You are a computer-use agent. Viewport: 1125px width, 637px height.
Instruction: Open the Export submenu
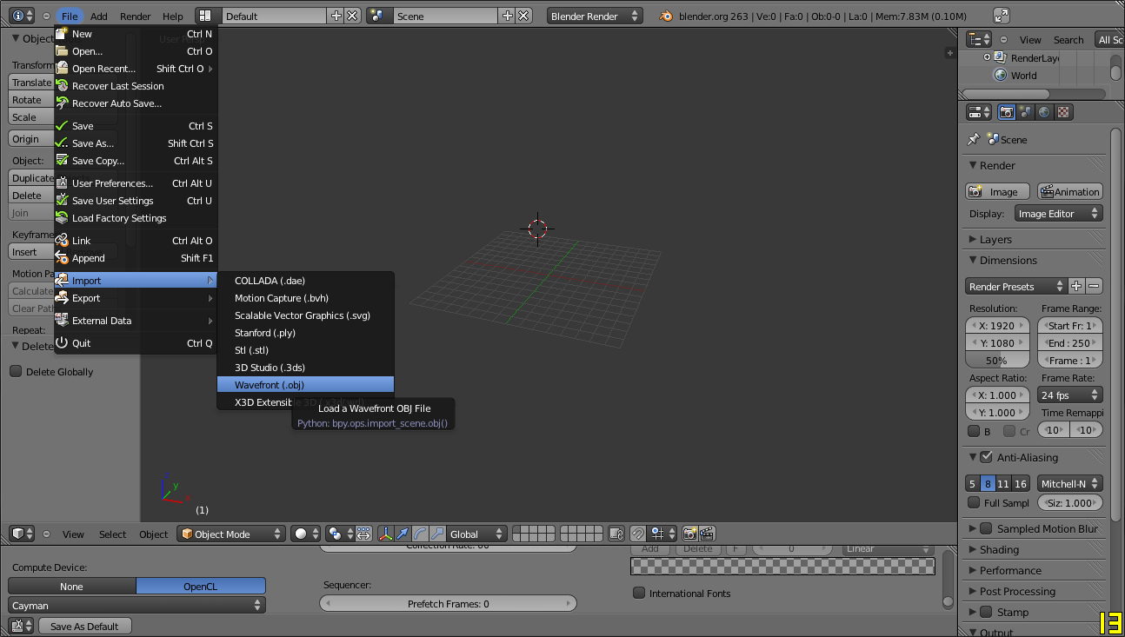click(136, 298)
